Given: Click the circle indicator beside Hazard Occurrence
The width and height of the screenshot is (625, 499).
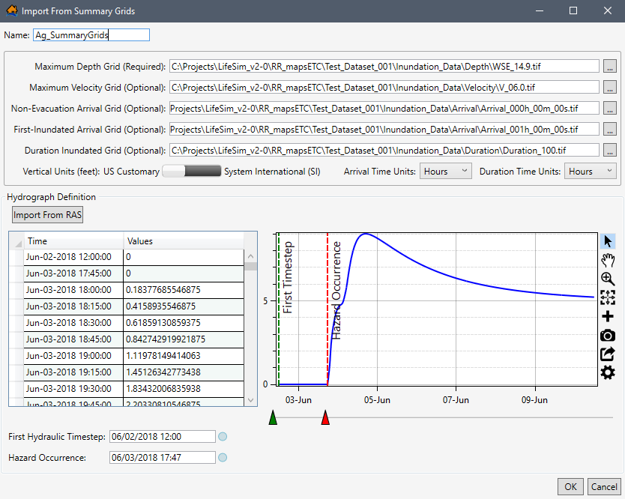Looking at the screenshot, I should [x=223, y=457].
